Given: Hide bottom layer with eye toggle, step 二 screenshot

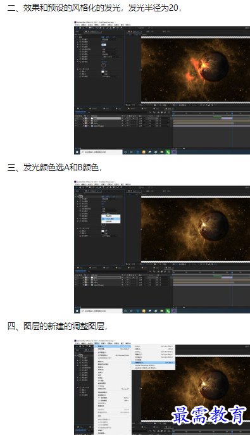Looking at the screenshot, I should [76, 125].
